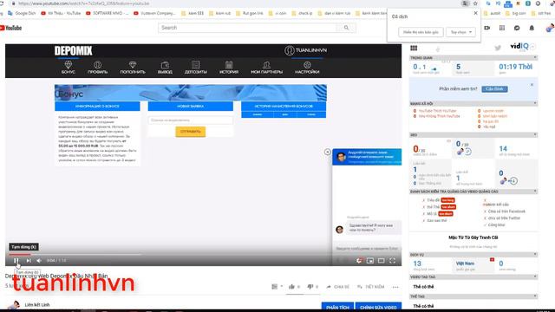Click red badge next to Tiêu đề
The height and width of the screenshot is (312, 555).
pyautogui.click(x=447, y=200)
